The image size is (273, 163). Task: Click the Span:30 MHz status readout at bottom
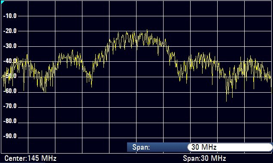[x=204, y=158]
